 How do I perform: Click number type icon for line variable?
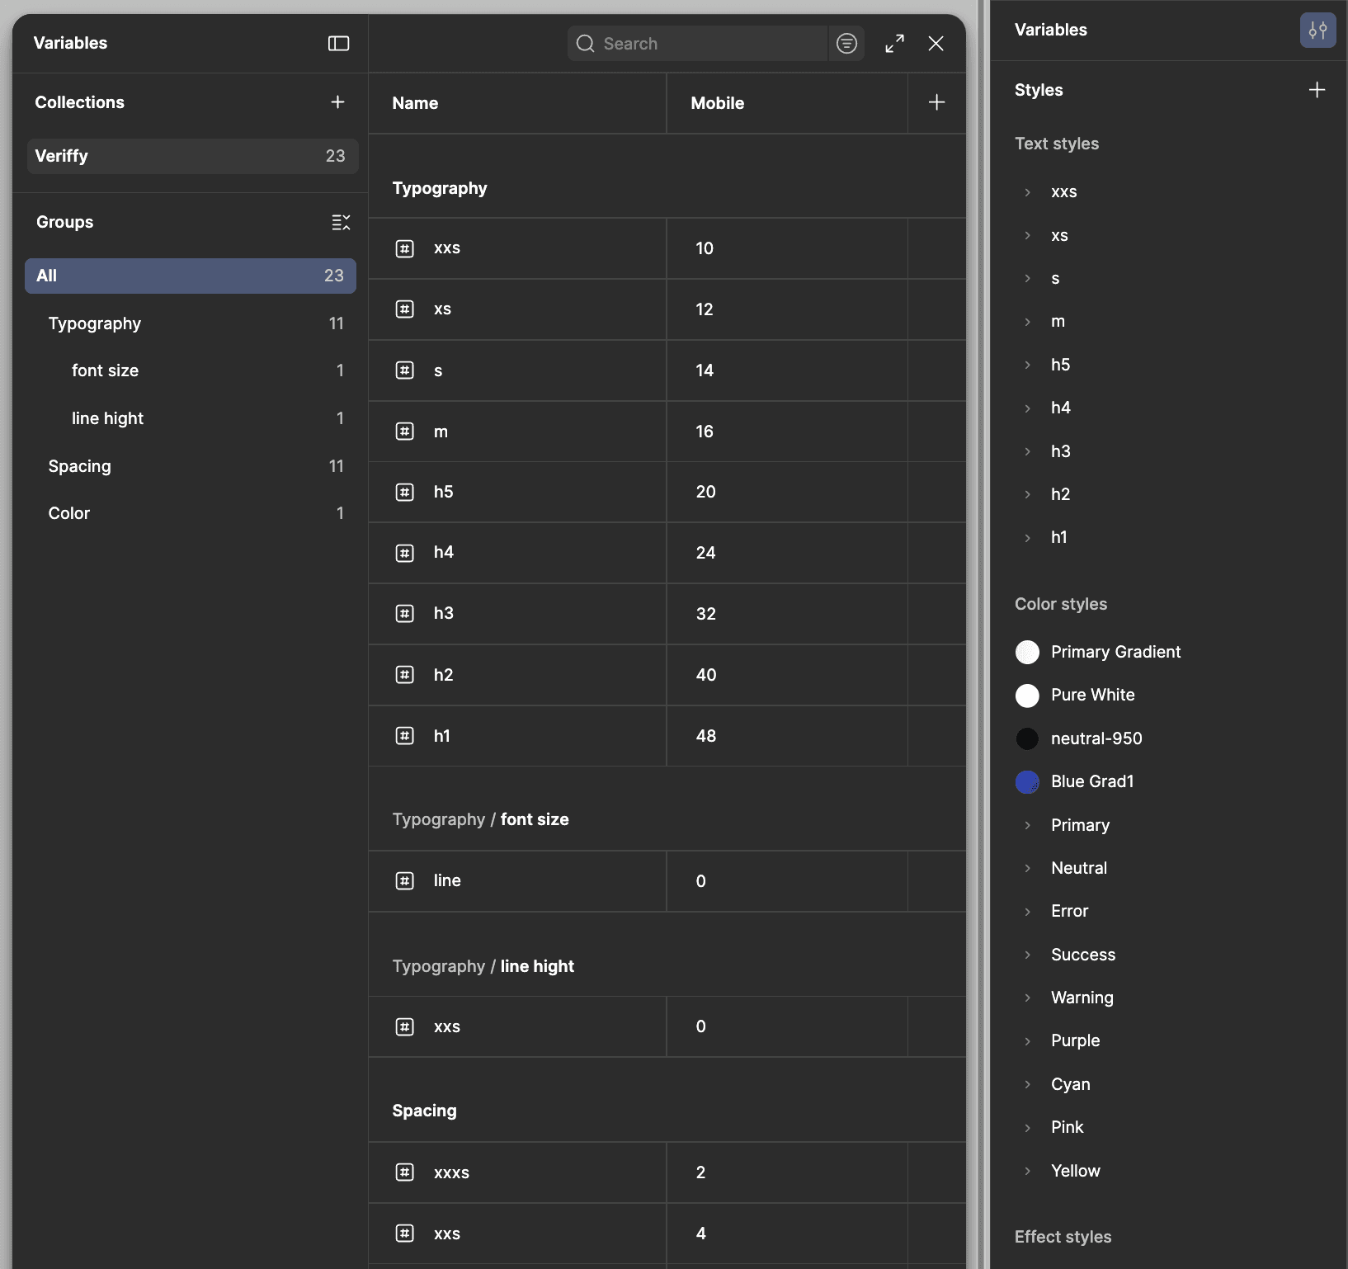click(404, 881)
